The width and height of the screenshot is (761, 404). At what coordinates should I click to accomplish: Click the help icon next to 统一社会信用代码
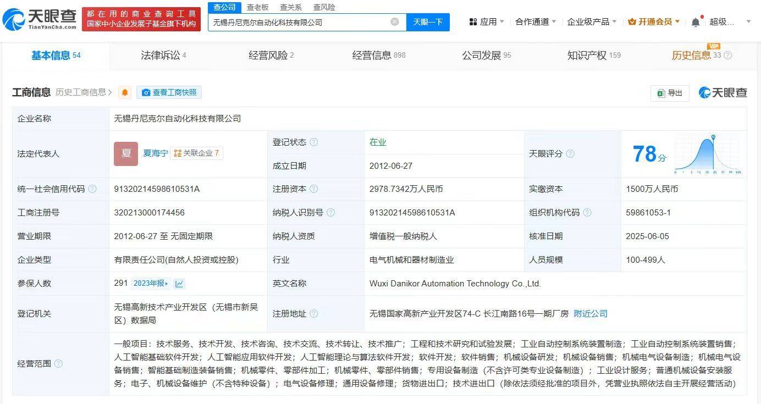click(92, 189)
